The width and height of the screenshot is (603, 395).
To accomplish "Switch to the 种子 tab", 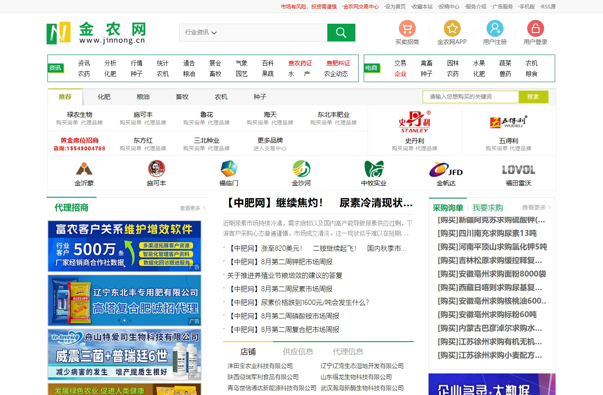I will 260,97.
